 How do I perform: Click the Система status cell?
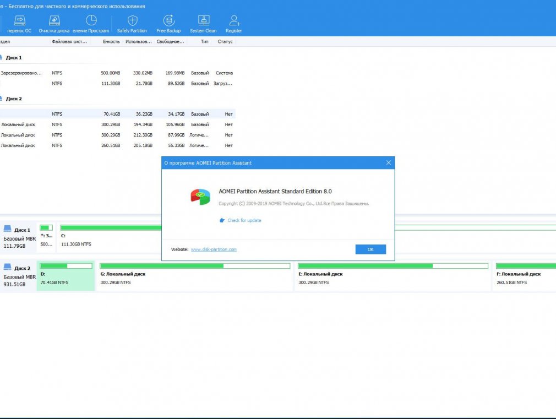(224, 73)
